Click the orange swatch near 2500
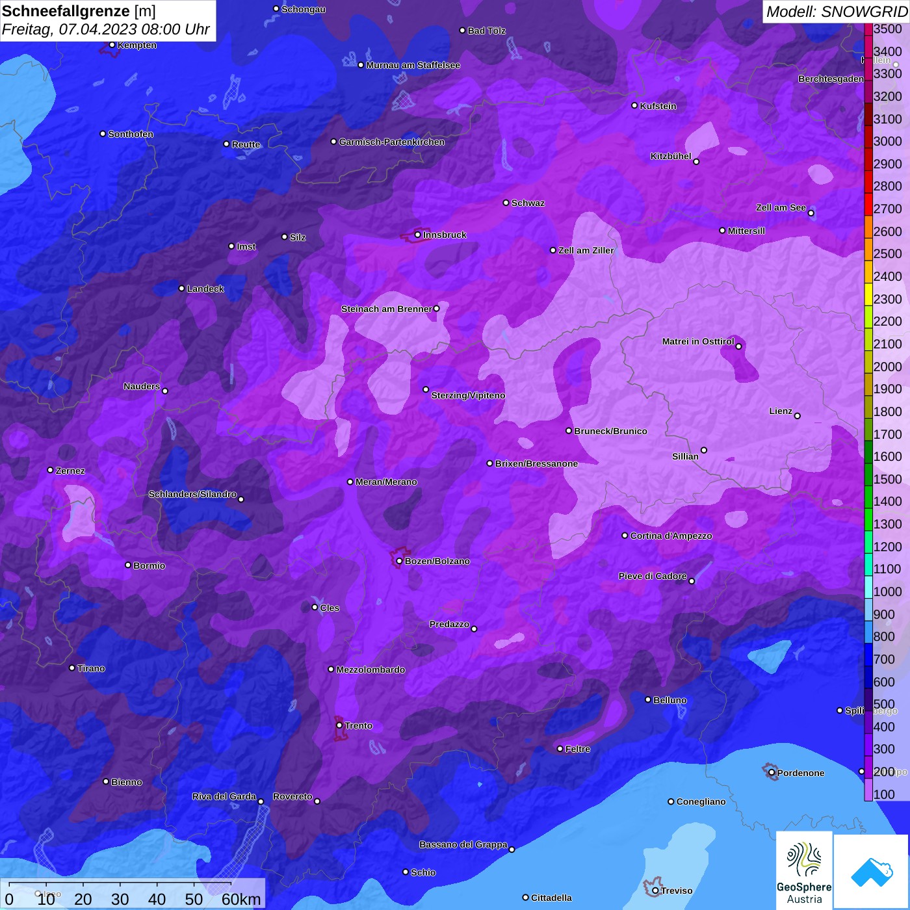The image size is (910, 910). coord(868,249)
